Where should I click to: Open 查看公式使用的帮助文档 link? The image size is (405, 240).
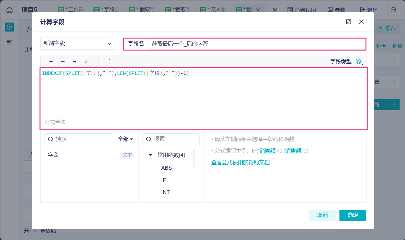tap(241, 163)
